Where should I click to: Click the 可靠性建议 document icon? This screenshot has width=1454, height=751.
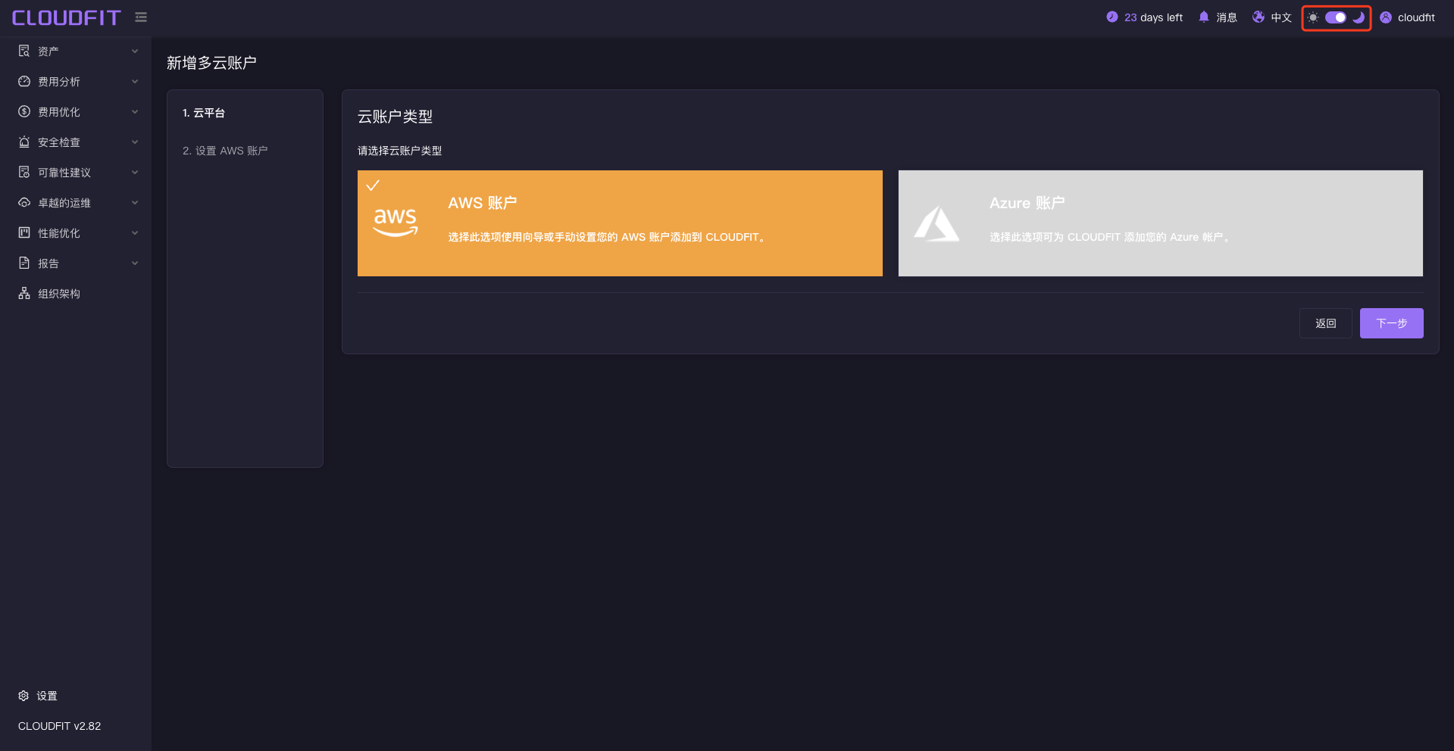24,172
